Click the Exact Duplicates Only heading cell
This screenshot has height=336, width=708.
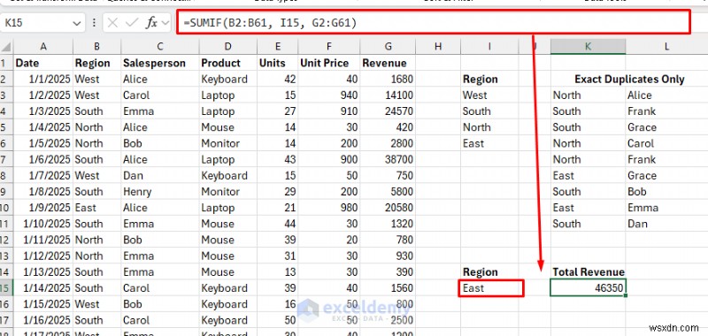coord(629,80)
